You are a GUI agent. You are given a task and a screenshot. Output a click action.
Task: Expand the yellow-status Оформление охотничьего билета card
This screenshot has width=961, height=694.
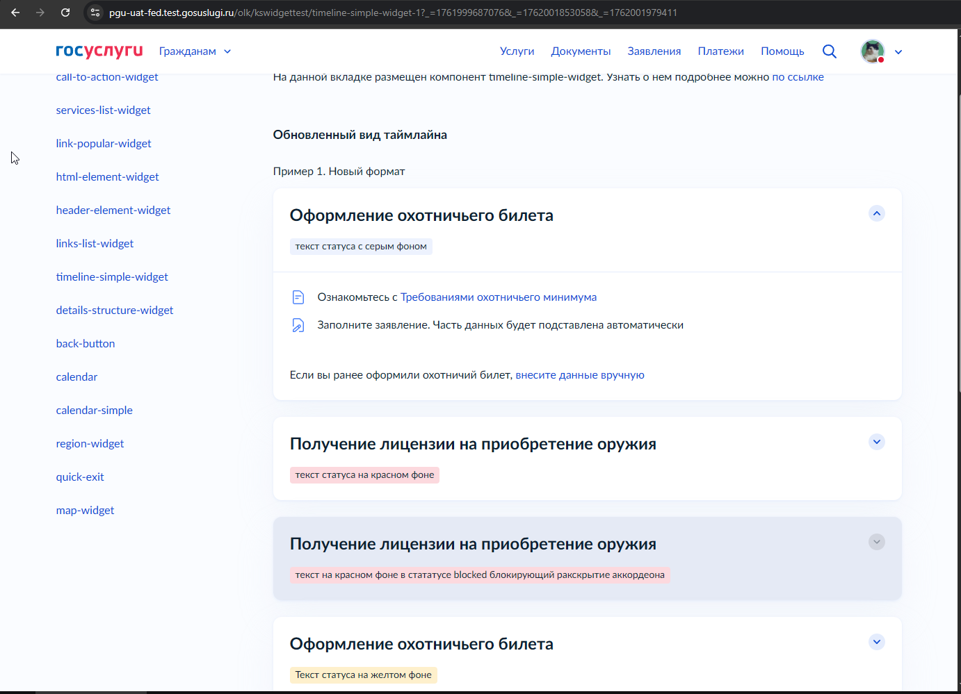(876, 642)
